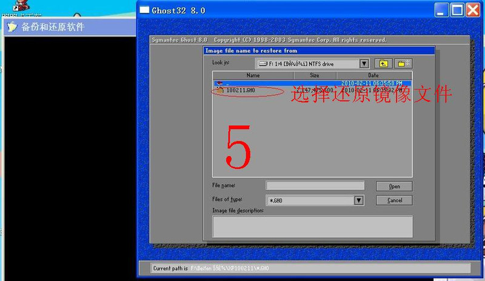Click the Image file description box
This screenshot has height=281, width=485.
coord(312,226)
